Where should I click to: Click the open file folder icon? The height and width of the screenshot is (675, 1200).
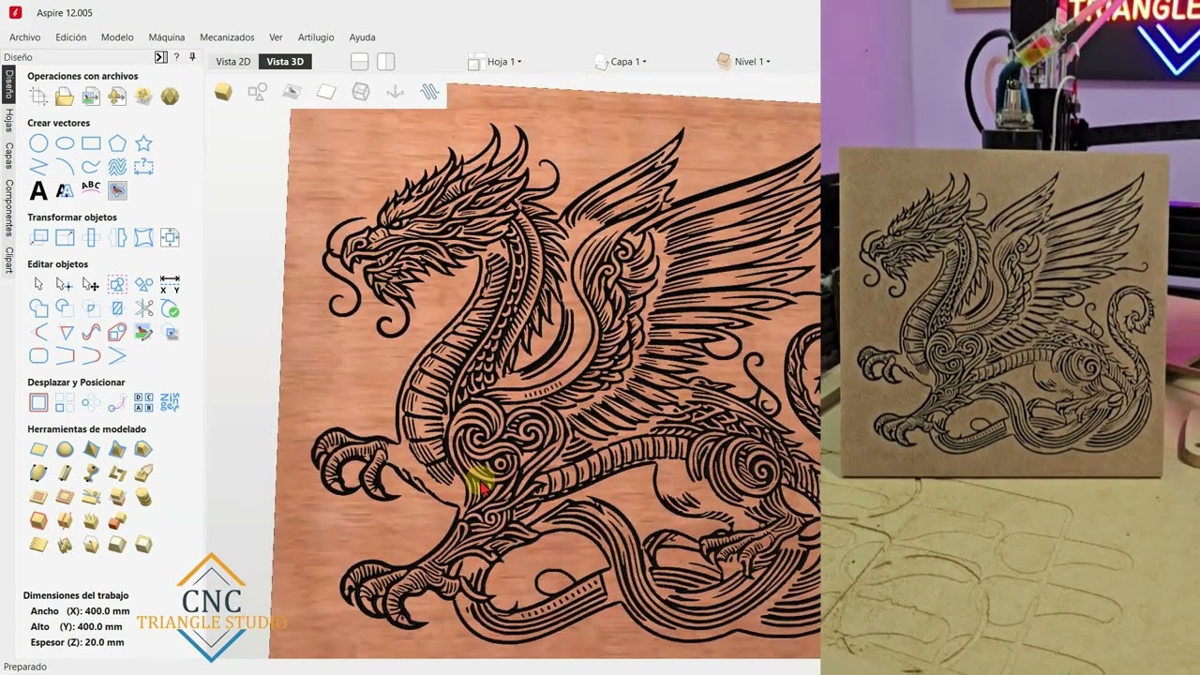click(65, 97)
